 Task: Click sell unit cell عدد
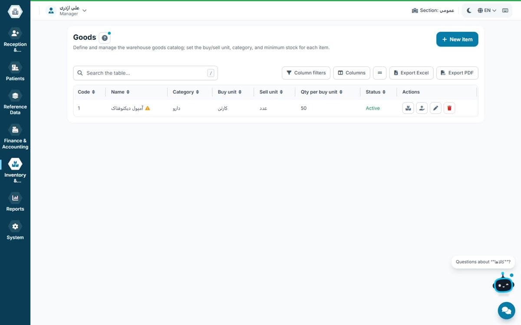(x=263, y=108)
